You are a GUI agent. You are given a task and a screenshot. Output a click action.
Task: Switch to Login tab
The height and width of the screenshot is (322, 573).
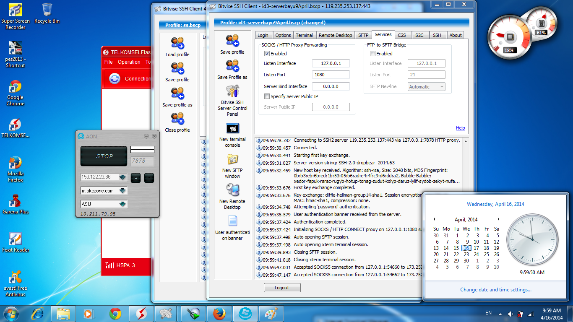[x=263, y=35]
